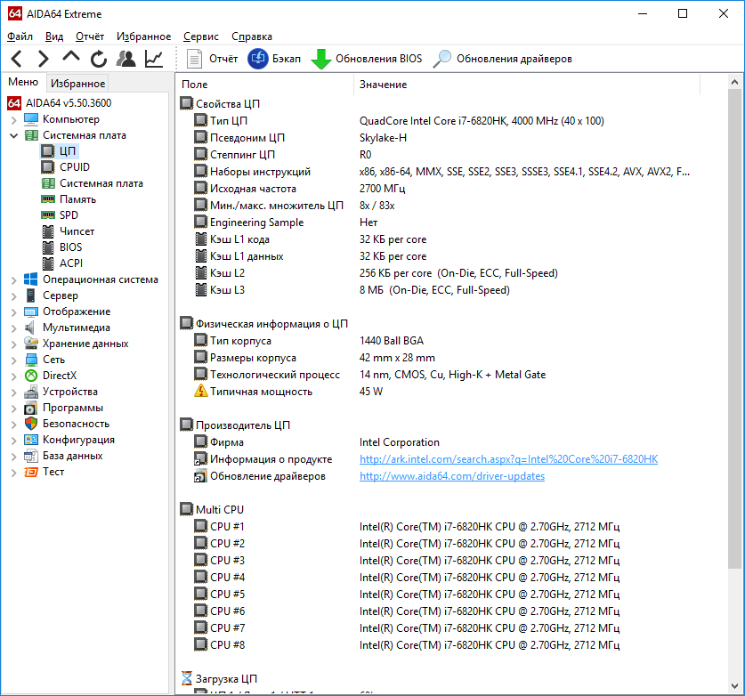Go back with the left arrow toolbar icon
This screenshot has height=696, width=745.
[x=17, y=59]
